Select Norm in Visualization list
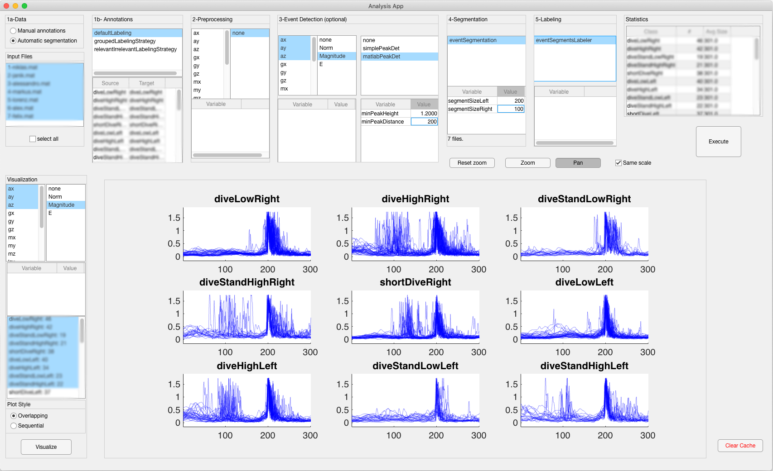This screenshot has width=773, height=471. click(66, 197)
